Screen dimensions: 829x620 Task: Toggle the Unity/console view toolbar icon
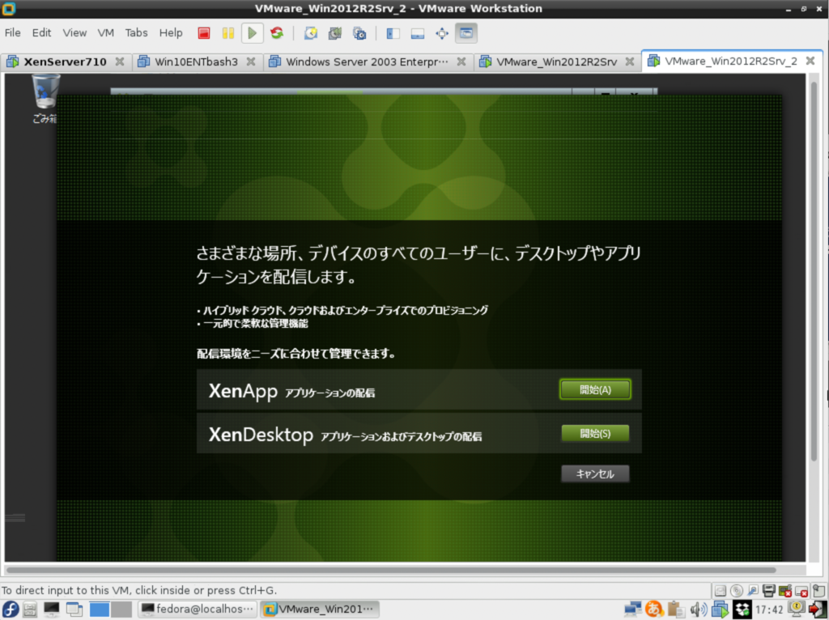pos(466,33)
